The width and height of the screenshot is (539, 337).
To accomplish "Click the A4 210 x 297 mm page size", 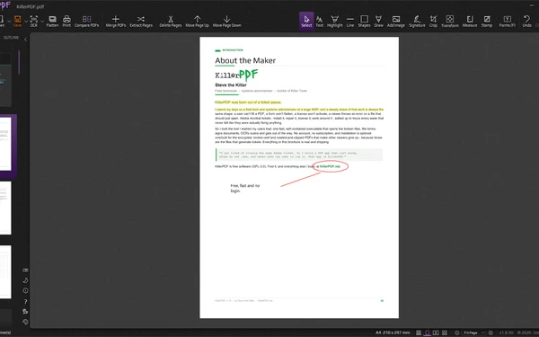I will point(393,333).
